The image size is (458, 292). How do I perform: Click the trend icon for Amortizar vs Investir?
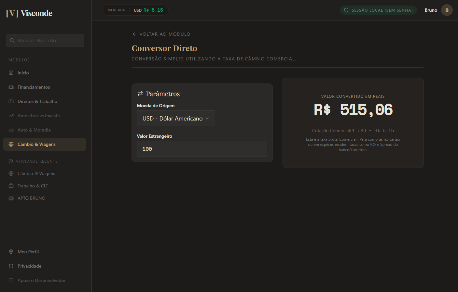coord(11,116)
